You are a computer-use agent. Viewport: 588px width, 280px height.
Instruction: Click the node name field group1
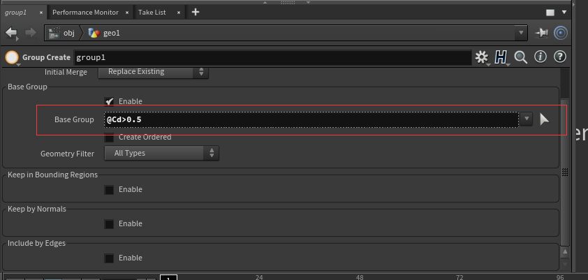272,57
